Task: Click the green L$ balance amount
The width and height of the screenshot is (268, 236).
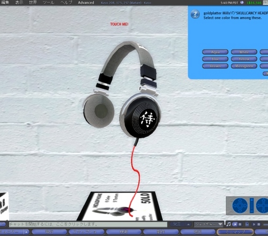Action: pyautogui.click(x=254, y=3)
